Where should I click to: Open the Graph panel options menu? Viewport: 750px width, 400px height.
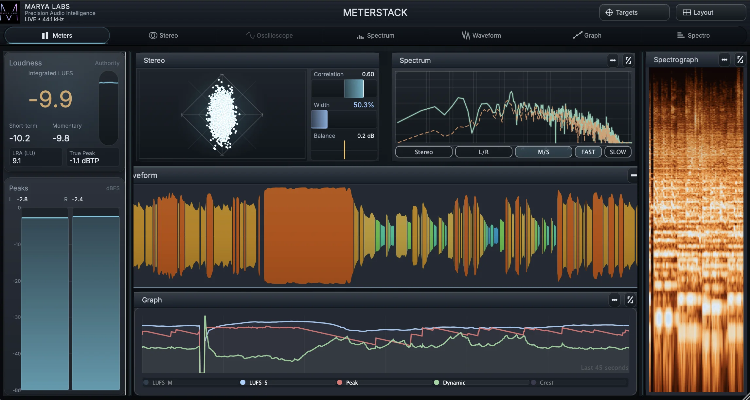click(x=615, y=300)
